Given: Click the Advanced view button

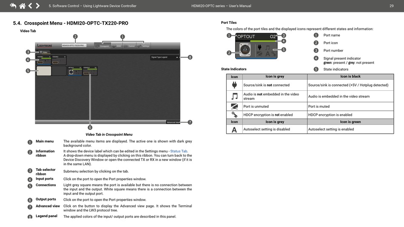Looking at the screenshot, I should 173,122.
